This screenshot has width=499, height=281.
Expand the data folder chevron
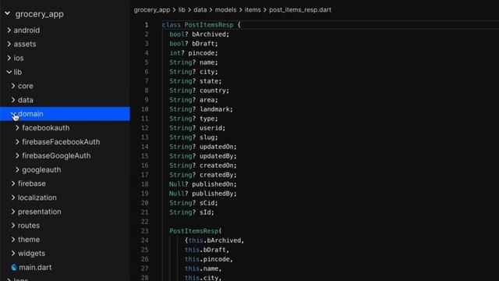pyautogui.click(x=13, y=100)
